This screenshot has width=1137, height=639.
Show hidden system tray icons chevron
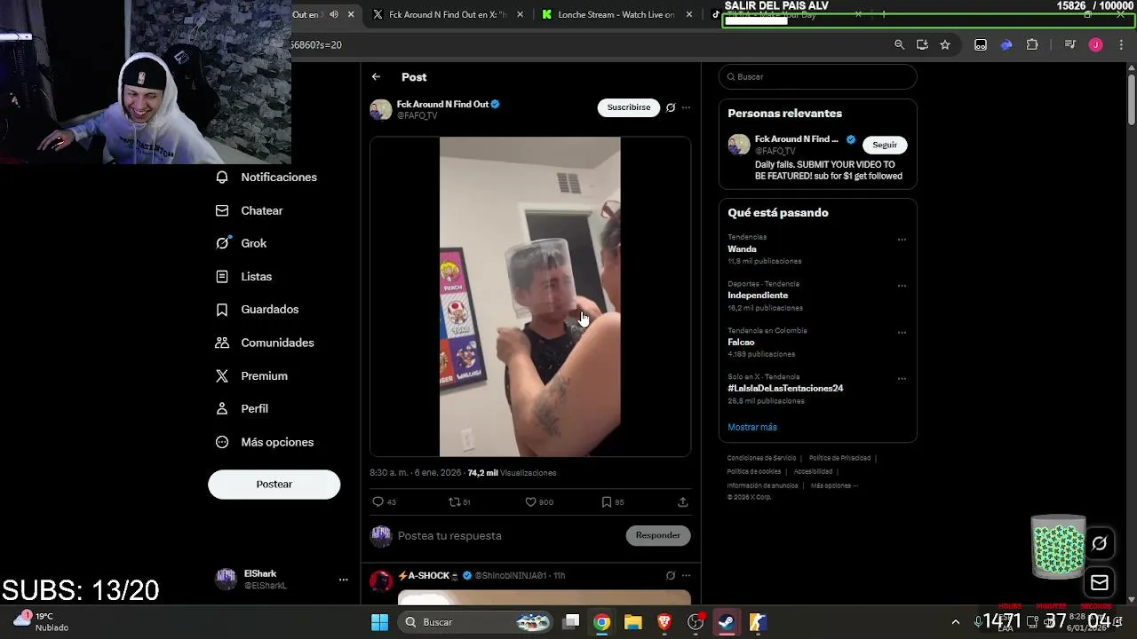coord(956,622)
